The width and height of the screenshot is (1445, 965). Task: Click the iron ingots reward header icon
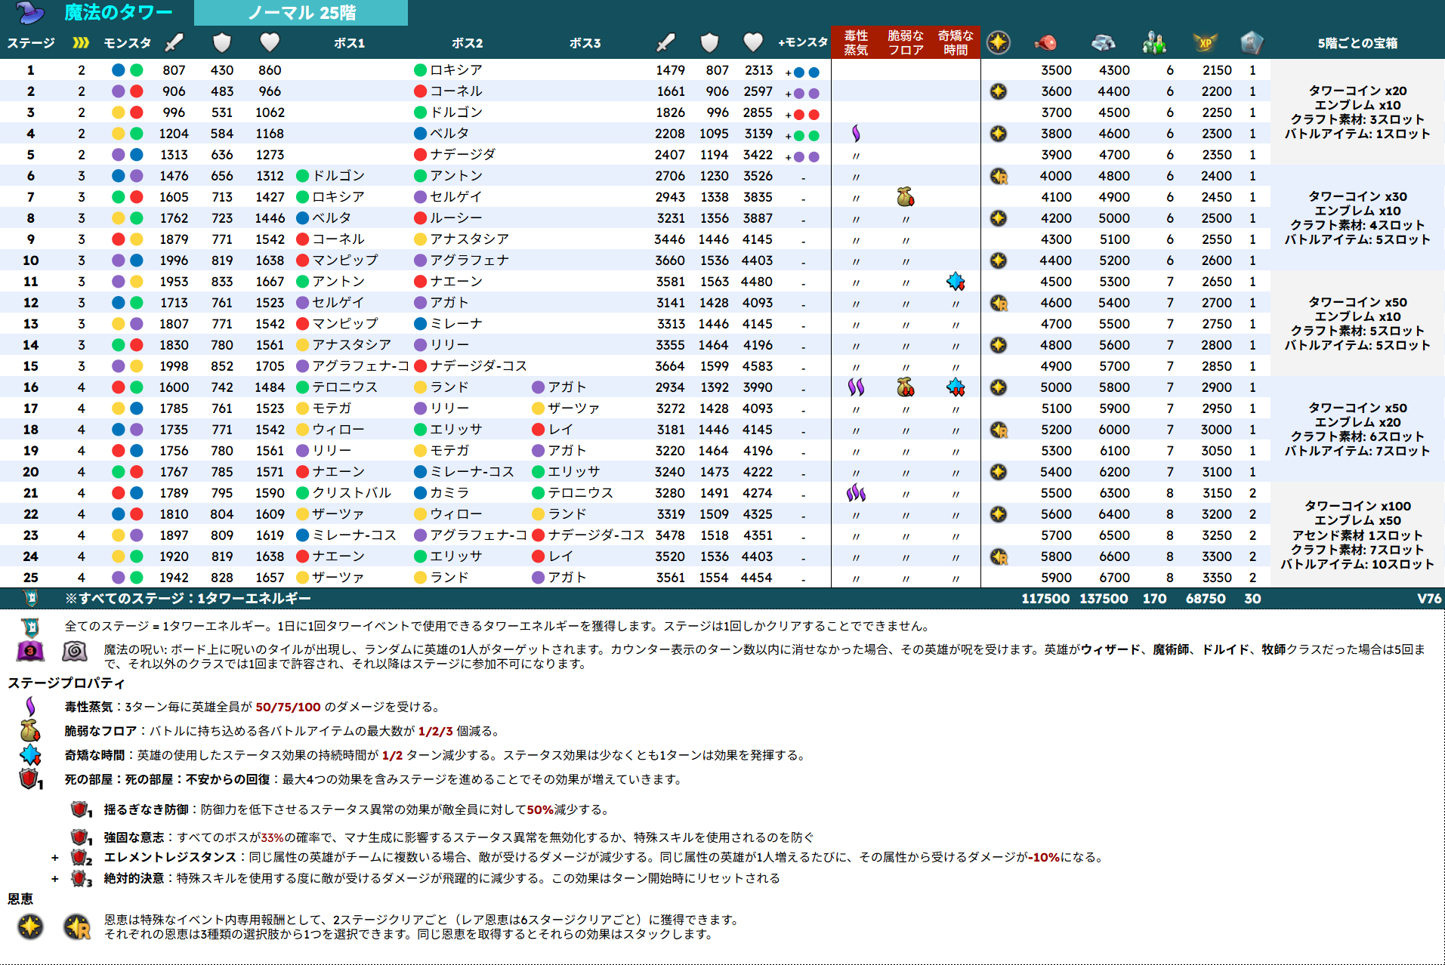(1104, 43)
